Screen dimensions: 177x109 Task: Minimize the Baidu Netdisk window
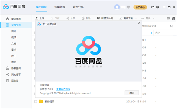point(164,7)
